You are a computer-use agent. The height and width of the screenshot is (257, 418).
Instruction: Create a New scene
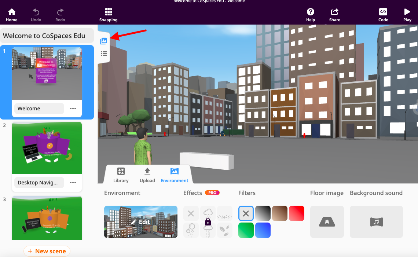[47, 251]
